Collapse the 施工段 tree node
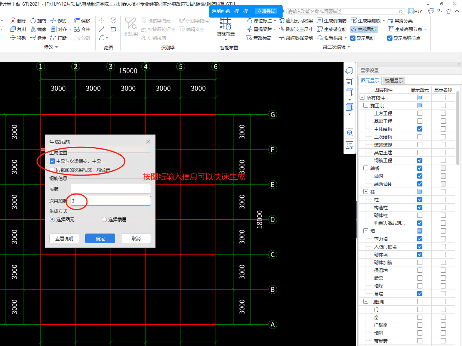This screenshot has height=346, width=462. [x=366, y=105]
